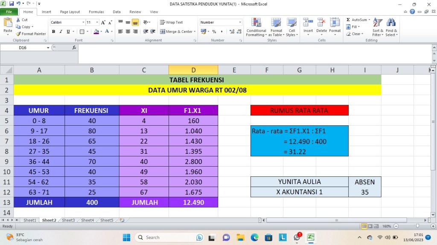Open the Number format dropdown
Viewport: 437px width, 245px height.
240,22
